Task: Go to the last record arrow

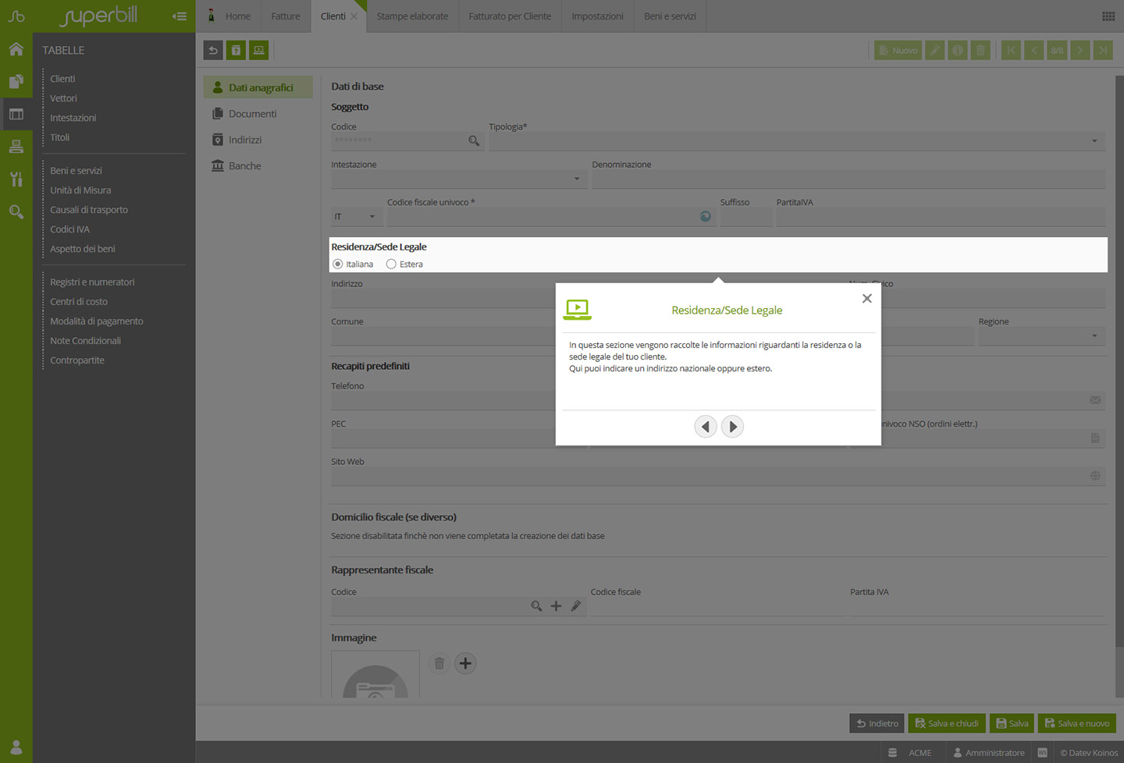Action: point(1103,50)
